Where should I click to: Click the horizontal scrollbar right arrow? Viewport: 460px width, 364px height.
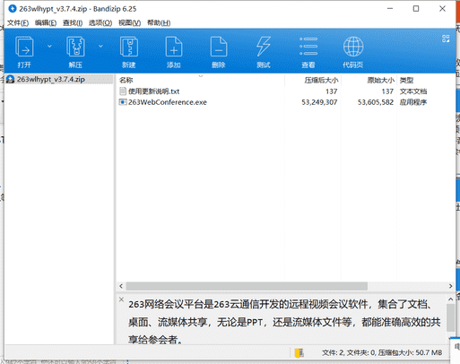(450, 286)
